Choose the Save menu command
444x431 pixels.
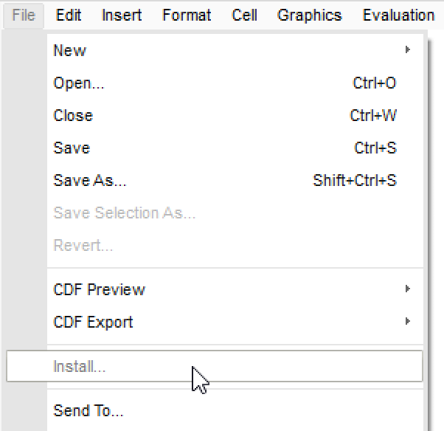[72, 148]
